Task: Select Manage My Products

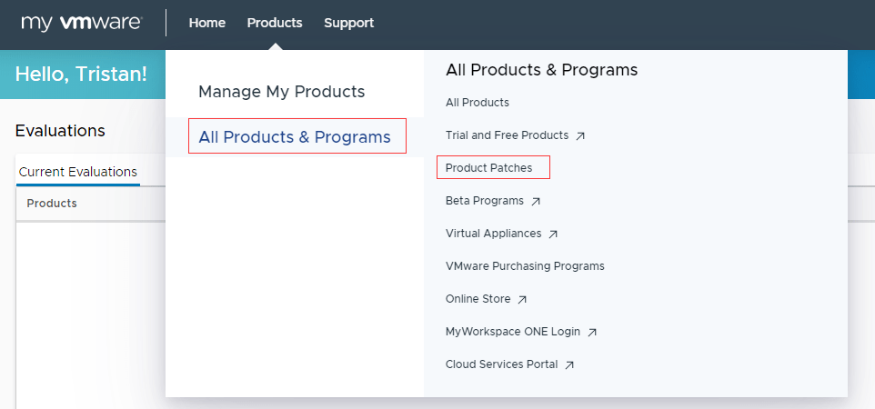Action: tap(282, 92)
